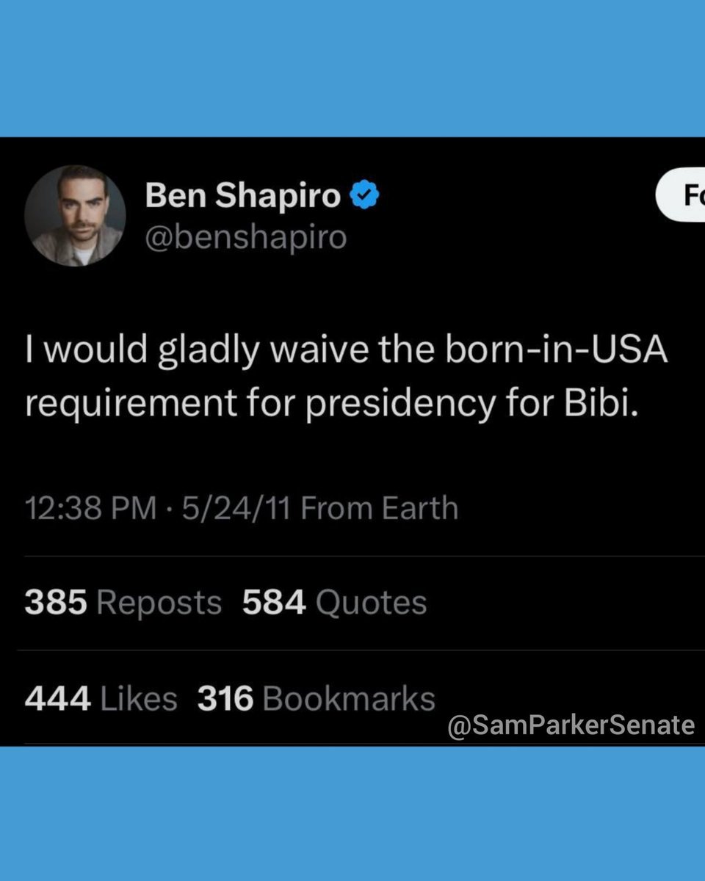Select the From Earth location text
The height and width of the screenshot is (881, 705).
pyautogui.click(x=379, y=508)
